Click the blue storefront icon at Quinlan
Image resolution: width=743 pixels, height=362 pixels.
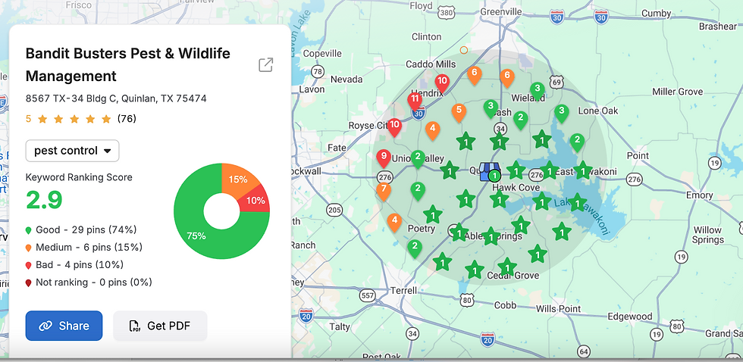[x=488, y=172]
